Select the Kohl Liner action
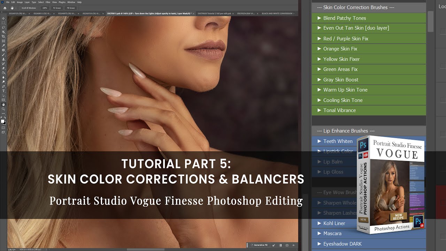This screenshot has height=251, width=446. (x=334, y=223)
